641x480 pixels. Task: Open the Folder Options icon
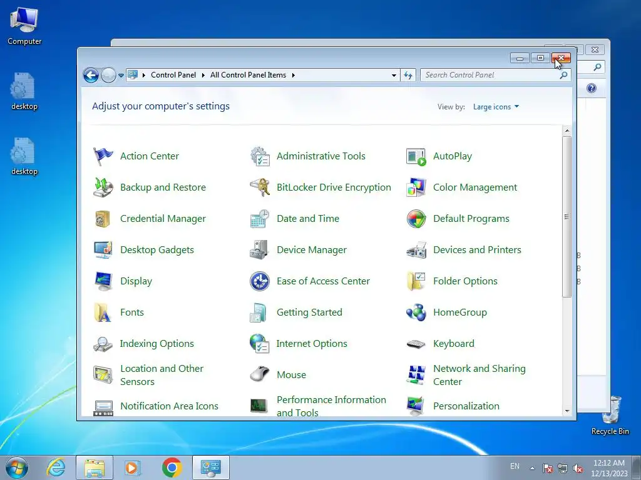pyautogui.click(x=416, y=281)
